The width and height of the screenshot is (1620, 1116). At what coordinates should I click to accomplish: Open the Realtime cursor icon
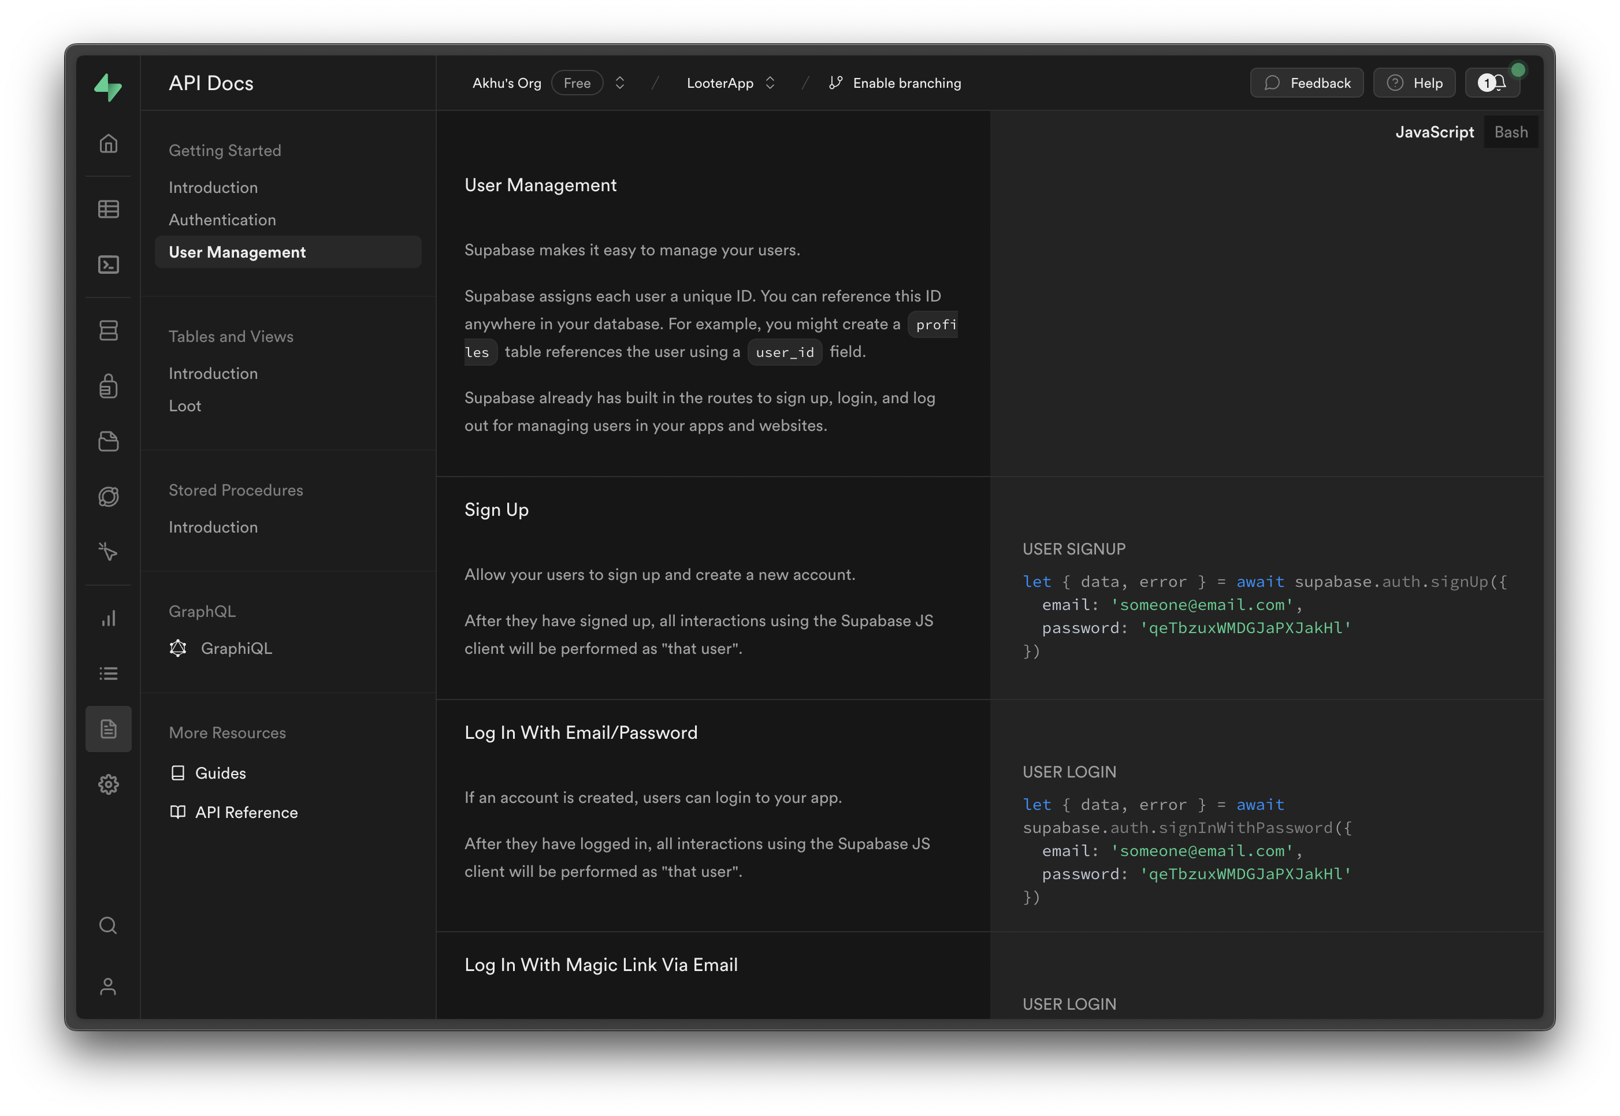coord(109,552)
